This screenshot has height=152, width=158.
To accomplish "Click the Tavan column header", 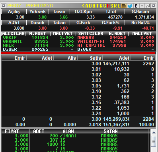I will (x=59, y=11).
